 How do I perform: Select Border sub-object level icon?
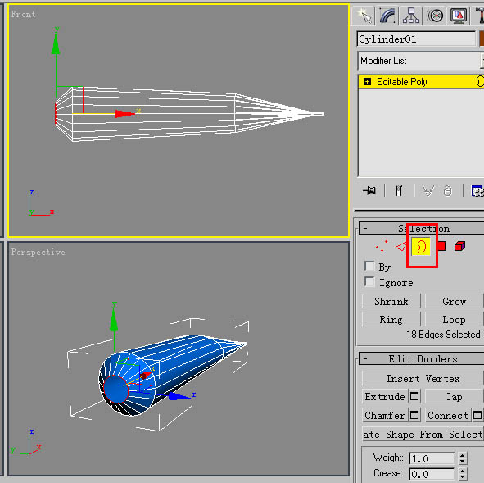coord(421,246)
